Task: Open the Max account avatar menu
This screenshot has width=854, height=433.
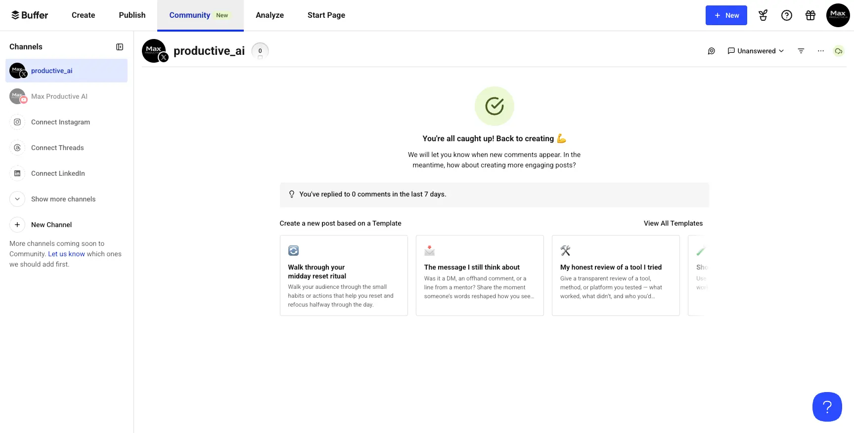Action: coord(838,15)
